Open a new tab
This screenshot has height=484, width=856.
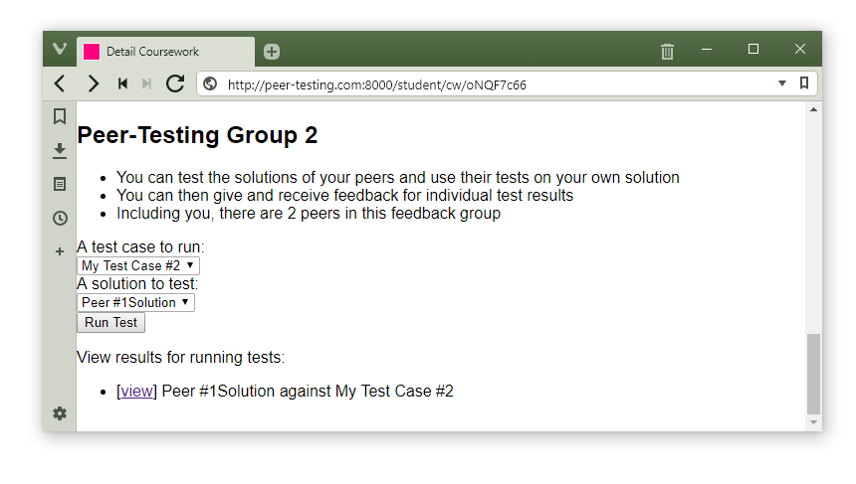(272, 52)
